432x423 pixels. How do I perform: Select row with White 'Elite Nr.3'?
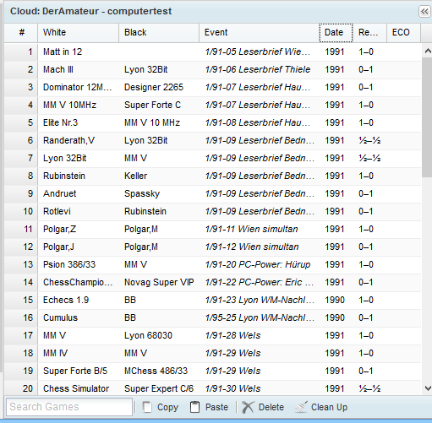pyautogui.click(x=212, y=122)
